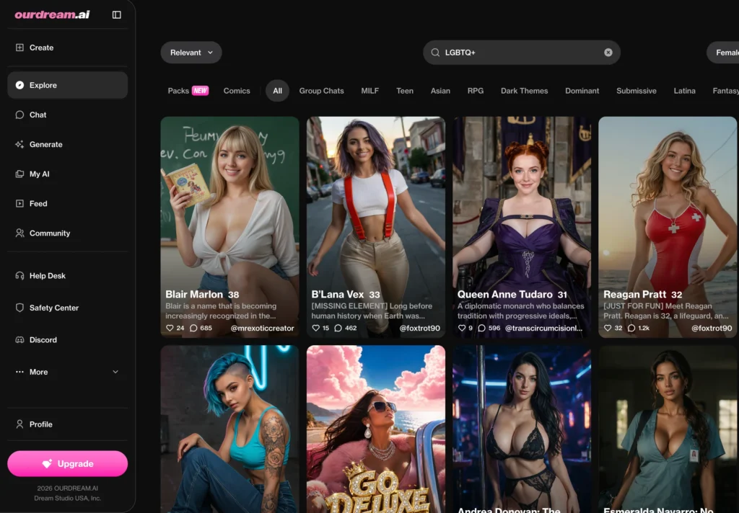Like Blair Marlon with heart icon
Viewport: 739px width, 513px height.
point(170,328)
